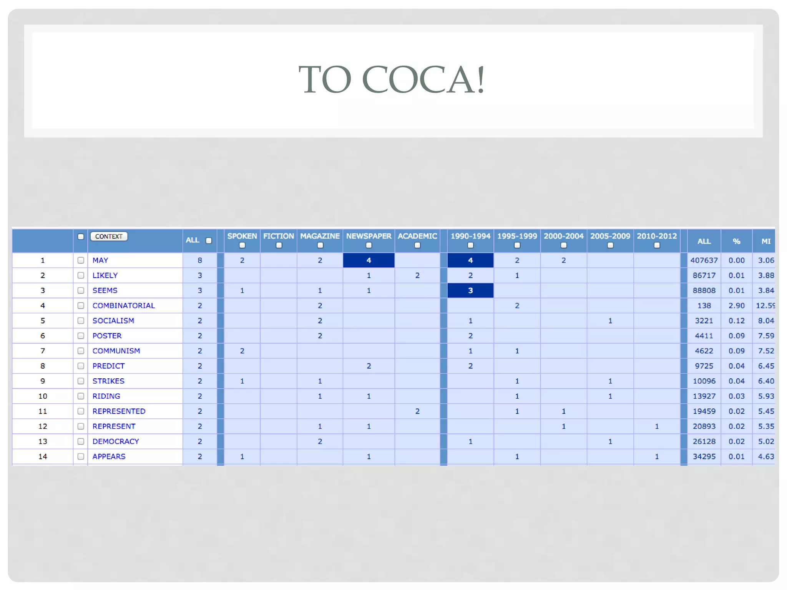This screenshot has width=787, height=590.
Task: Select the checkbox for STRIKES row
Action: (x=81, y=381)
